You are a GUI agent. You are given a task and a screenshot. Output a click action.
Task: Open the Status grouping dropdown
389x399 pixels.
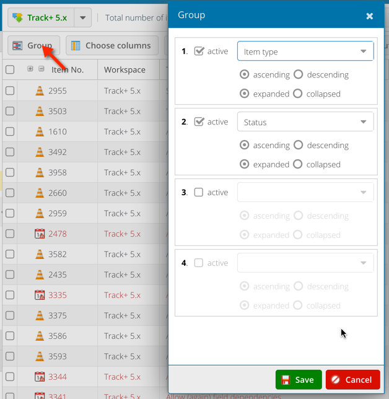[x=363, y=122]
